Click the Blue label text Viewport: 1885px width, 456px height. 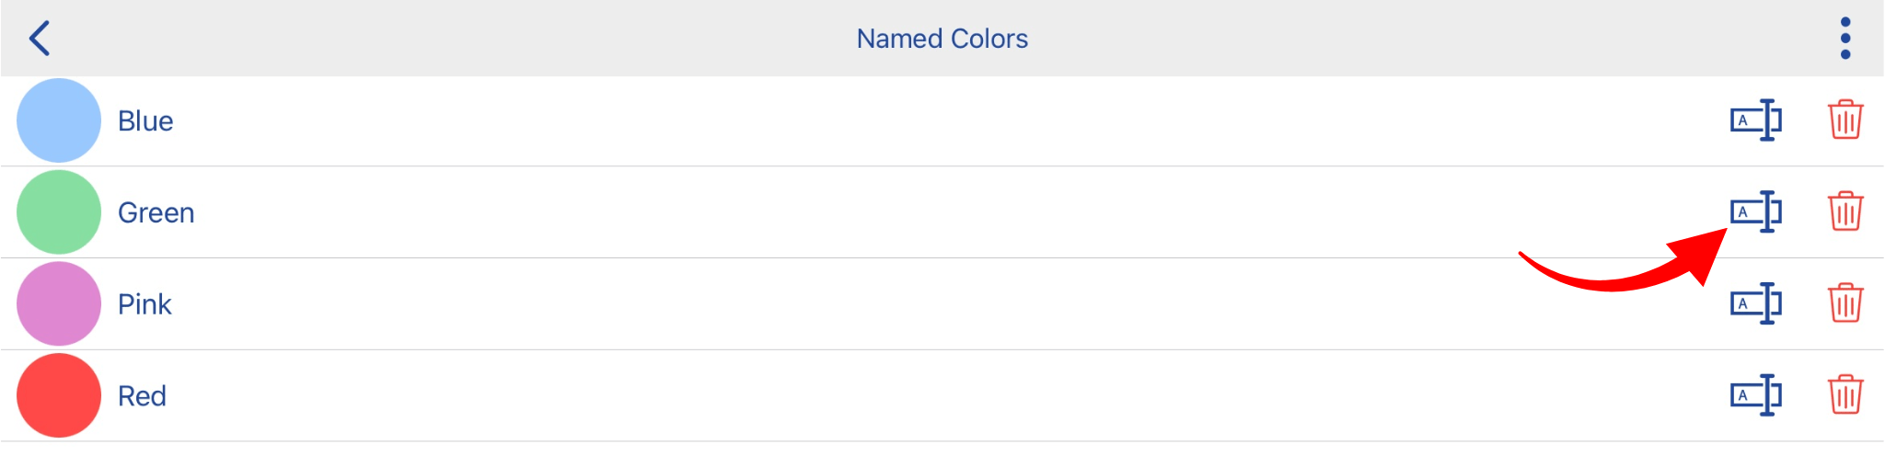145,121
